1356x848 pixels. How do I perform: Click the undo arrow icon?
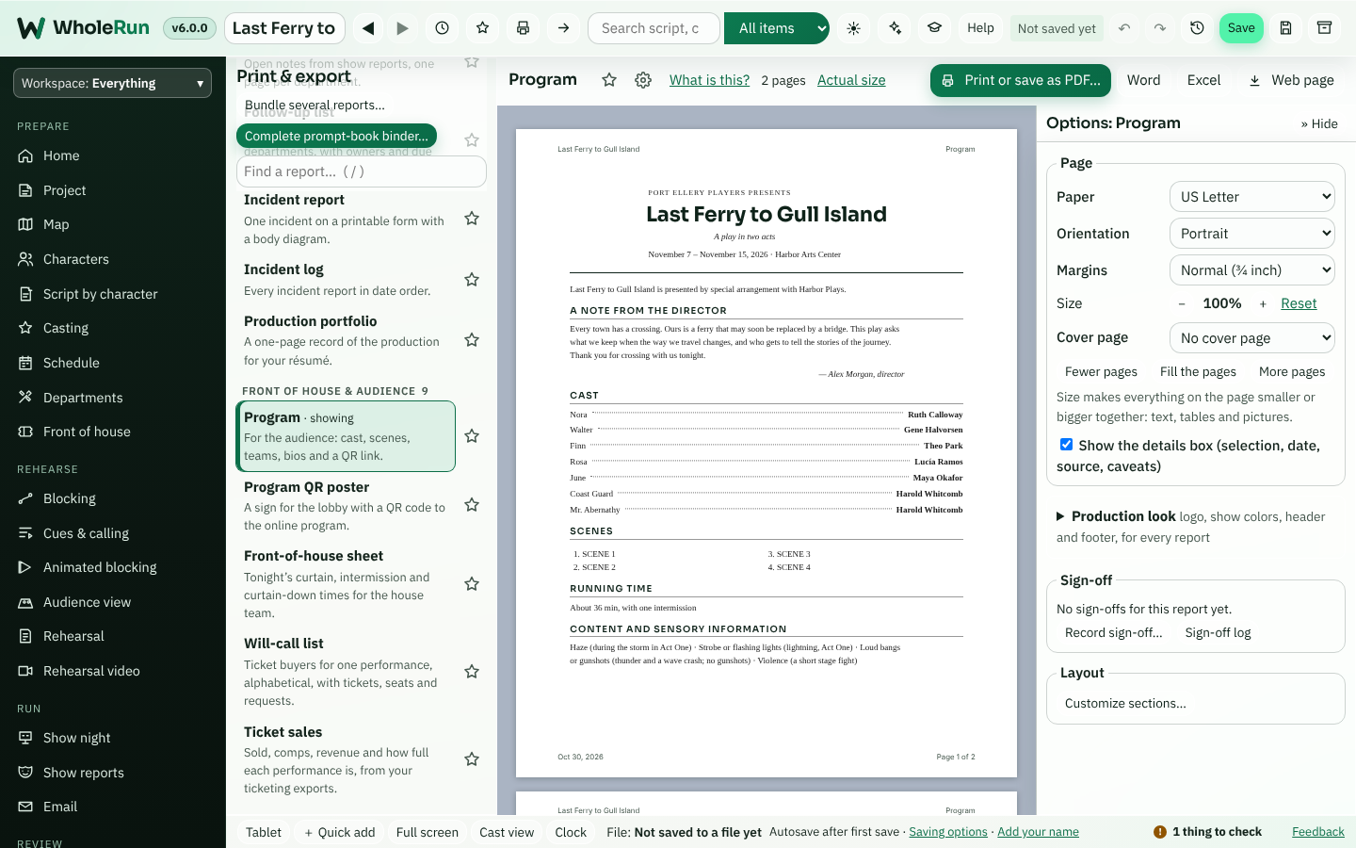click(x=1124, y=28)
